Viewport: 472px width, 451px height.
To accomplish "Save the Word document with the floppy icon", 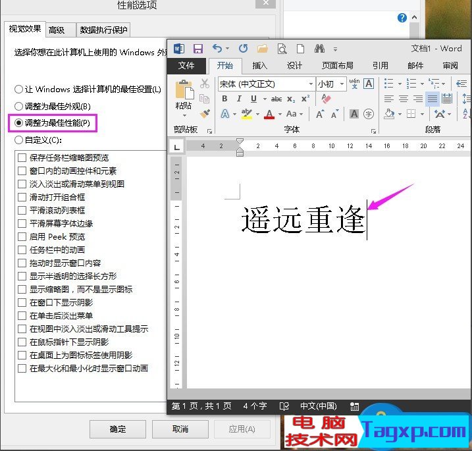I will (197, 49).
